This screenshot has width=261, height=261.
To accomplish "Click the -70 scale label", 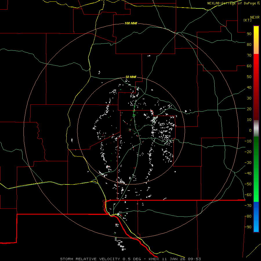I will [x=248, y=206].
